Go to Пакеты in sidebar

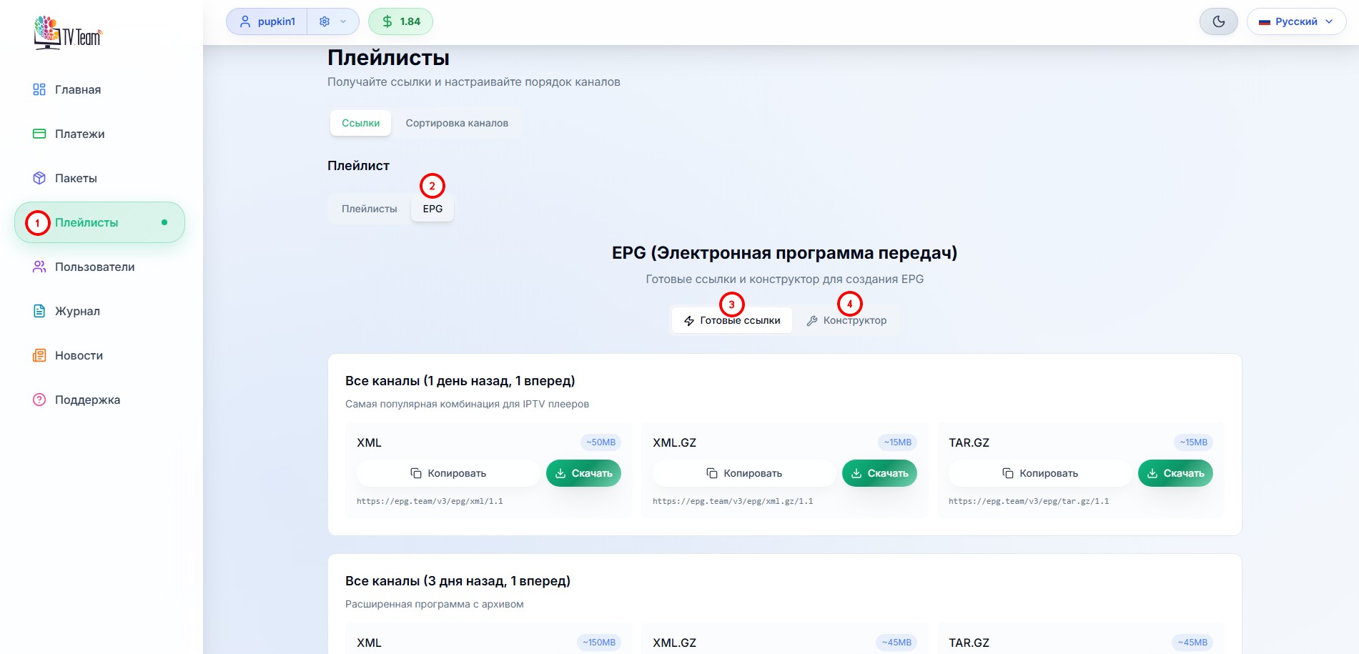[x=76, y=179]
